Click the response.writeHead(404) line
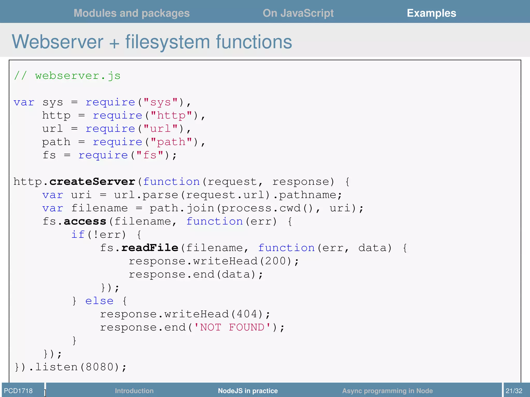Screen dimensions: 530x397 [x=185, y=314]
